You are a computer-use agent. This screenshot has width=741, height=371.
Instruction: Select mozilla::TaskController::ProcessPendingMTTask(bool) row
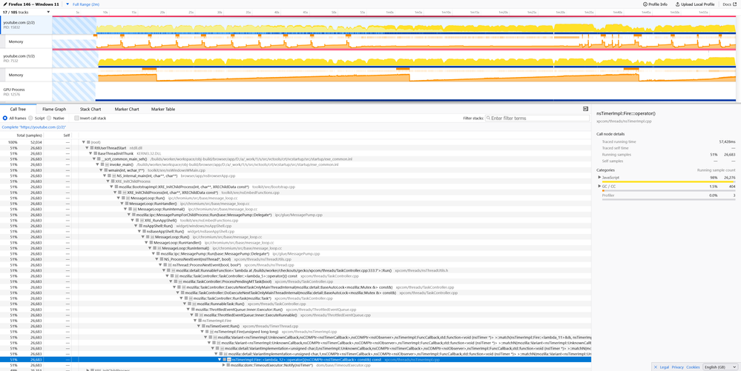pos(295,281)
